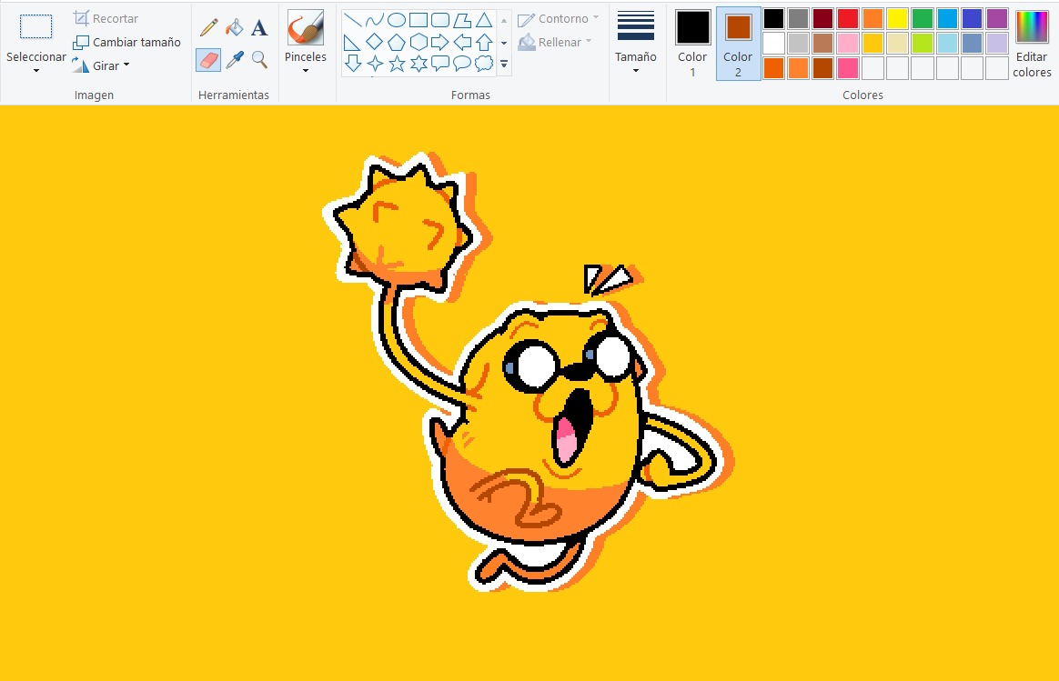Screen dimensions: 1059x681
Task: Choose the Left arrow shape
Action: 462,43
